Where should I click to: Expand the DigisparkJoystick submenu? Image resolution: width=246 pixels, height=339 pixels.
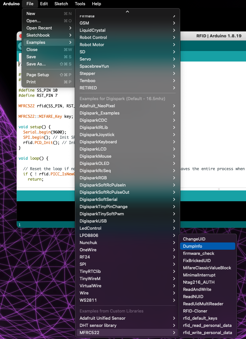[127, 134]
